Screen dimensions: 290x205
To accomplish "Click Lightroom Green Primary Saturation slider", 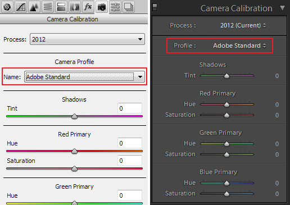I will tap(227, 154).
